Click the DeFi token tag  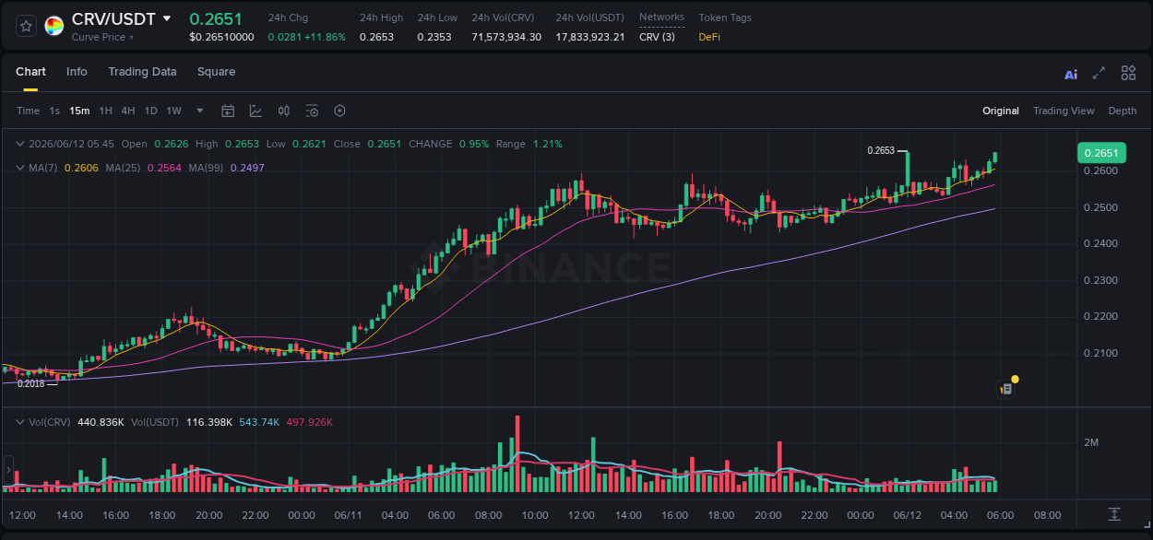click(x=709, y=37)
